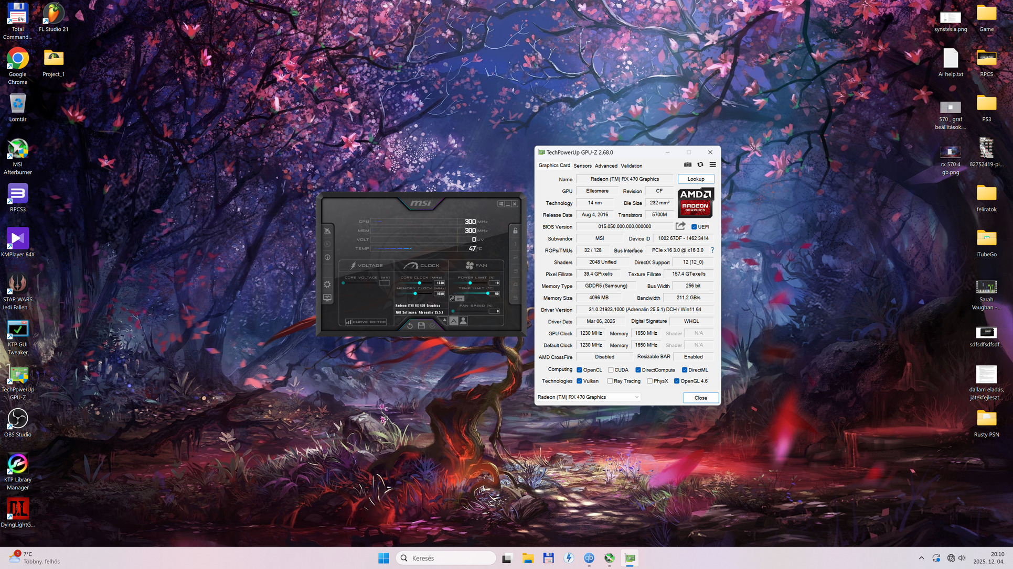Image resolution: width=1013 pixels, height=569 pixels.
Task: Click the Lookup button
Action: [696, 179]
